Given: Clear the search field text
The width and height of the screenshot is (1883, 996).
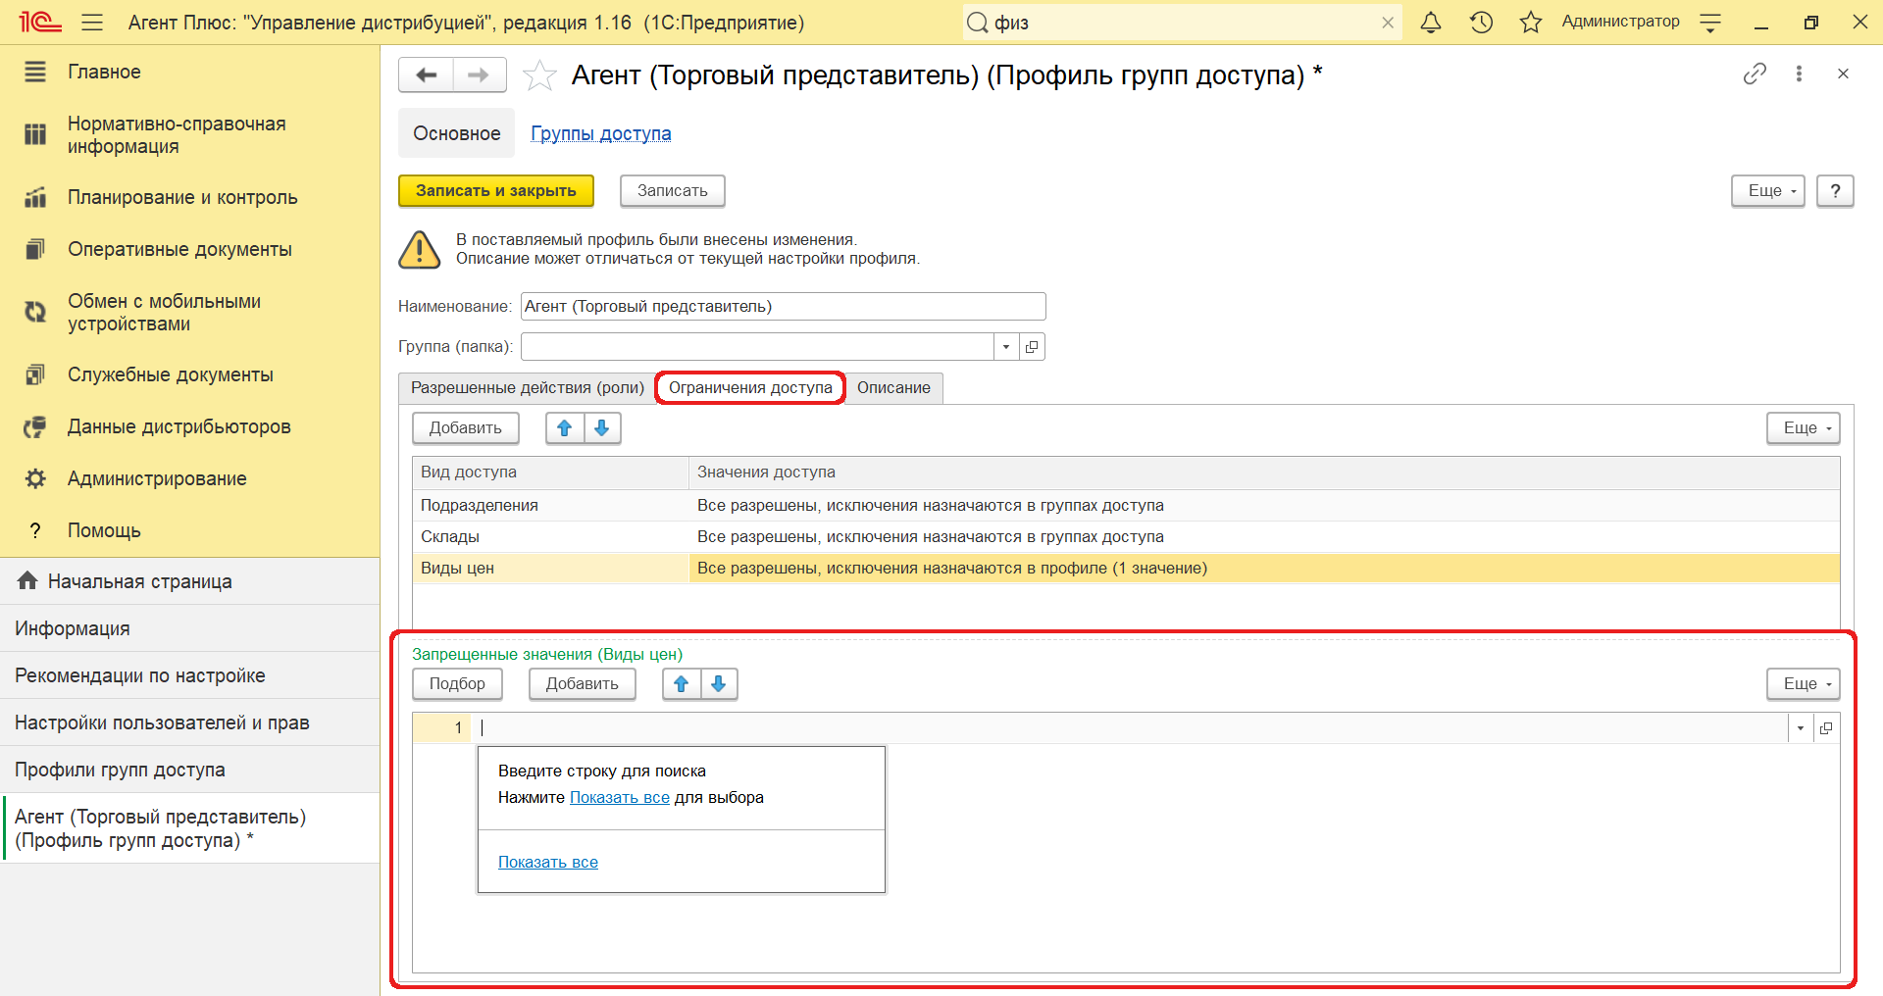Looking at the screenshot, I should tap(1388, 23).
